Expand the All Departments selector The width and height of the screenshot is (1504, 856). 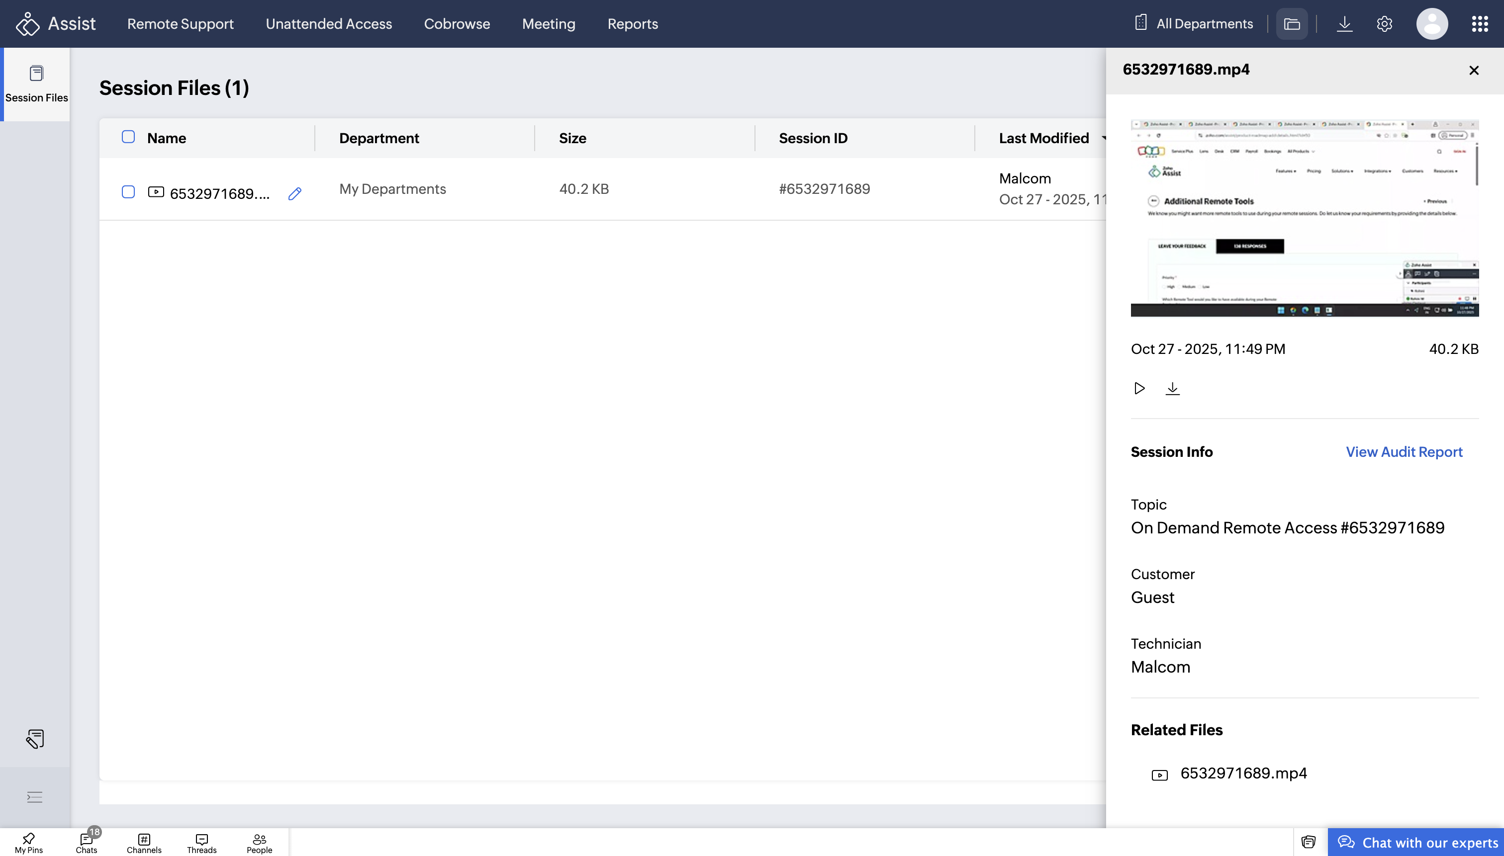click(1194, 24)
